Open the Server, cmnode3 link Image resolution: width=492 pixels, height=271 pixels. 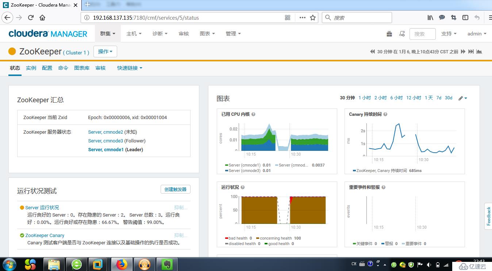pyautogui.click(x=105, y=141)
